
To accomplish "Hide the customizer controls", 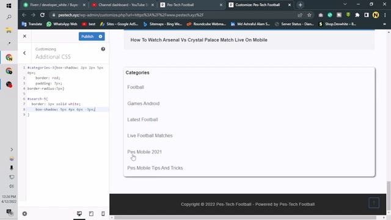I will point(24,214).
